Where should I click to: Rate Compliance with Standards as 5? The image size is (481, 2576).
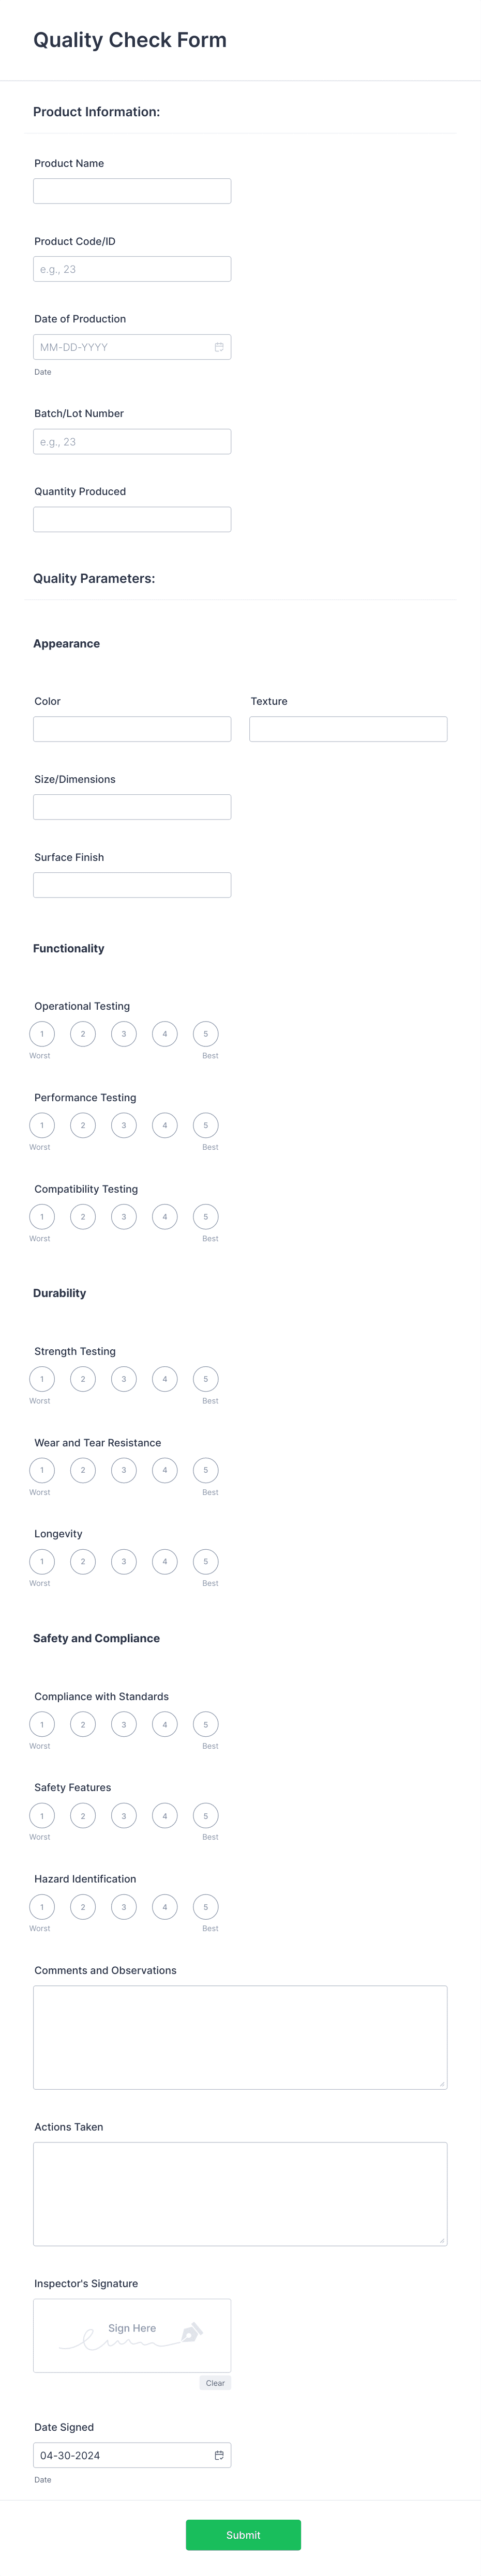click(x=205, y=1724)
